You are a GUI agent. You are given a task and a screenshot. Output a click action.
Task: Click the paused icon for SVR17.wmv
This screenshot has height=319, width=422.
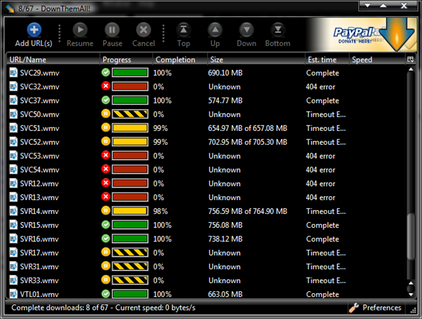coord(106,253)
